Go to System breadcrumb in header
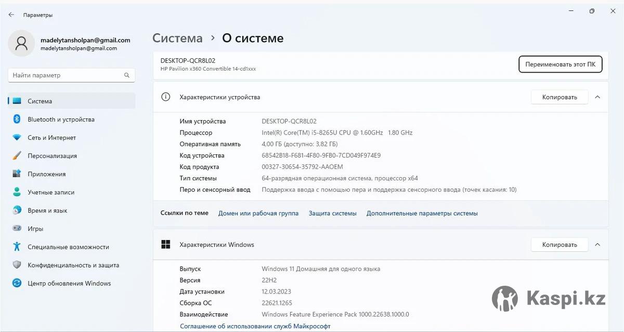624x332 pixels. tap(177, 38)
